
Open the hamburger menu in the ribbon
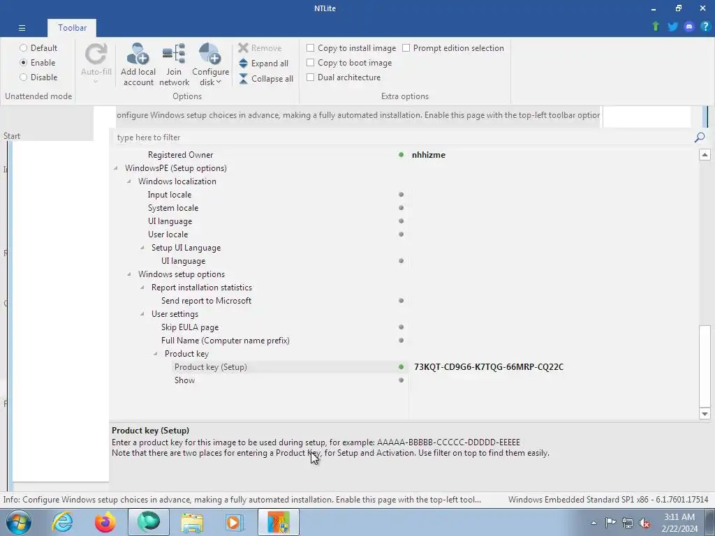click(x=22, y=28)
